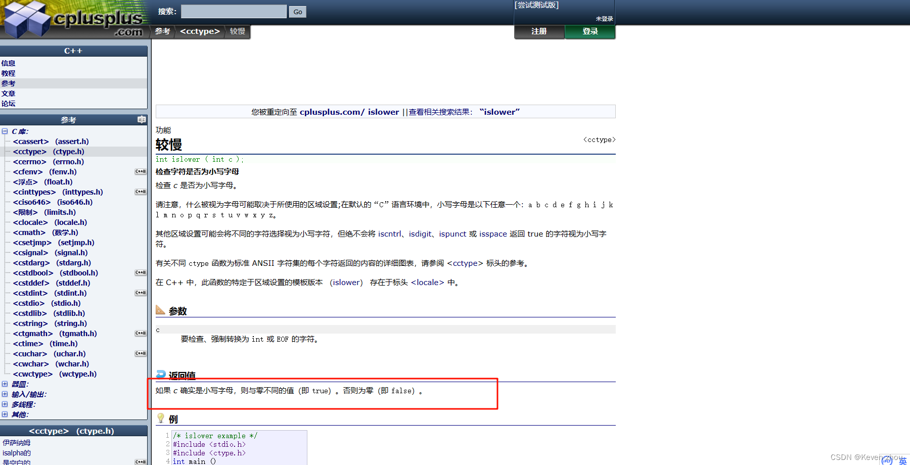This screenshot has height=465, width=910.
Task: Select the 较慢 breadcrumb tab
Action: pyautogui.click(x=238, y=31)
